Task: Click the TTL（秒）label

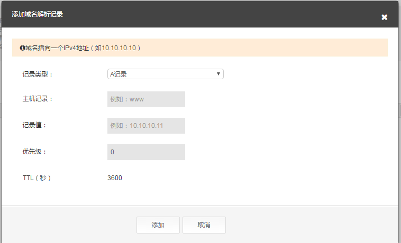Action: pos(37,178)
